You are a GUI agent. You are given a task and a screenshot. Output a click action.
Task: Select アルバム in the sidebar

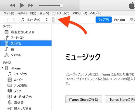[26, 43]
